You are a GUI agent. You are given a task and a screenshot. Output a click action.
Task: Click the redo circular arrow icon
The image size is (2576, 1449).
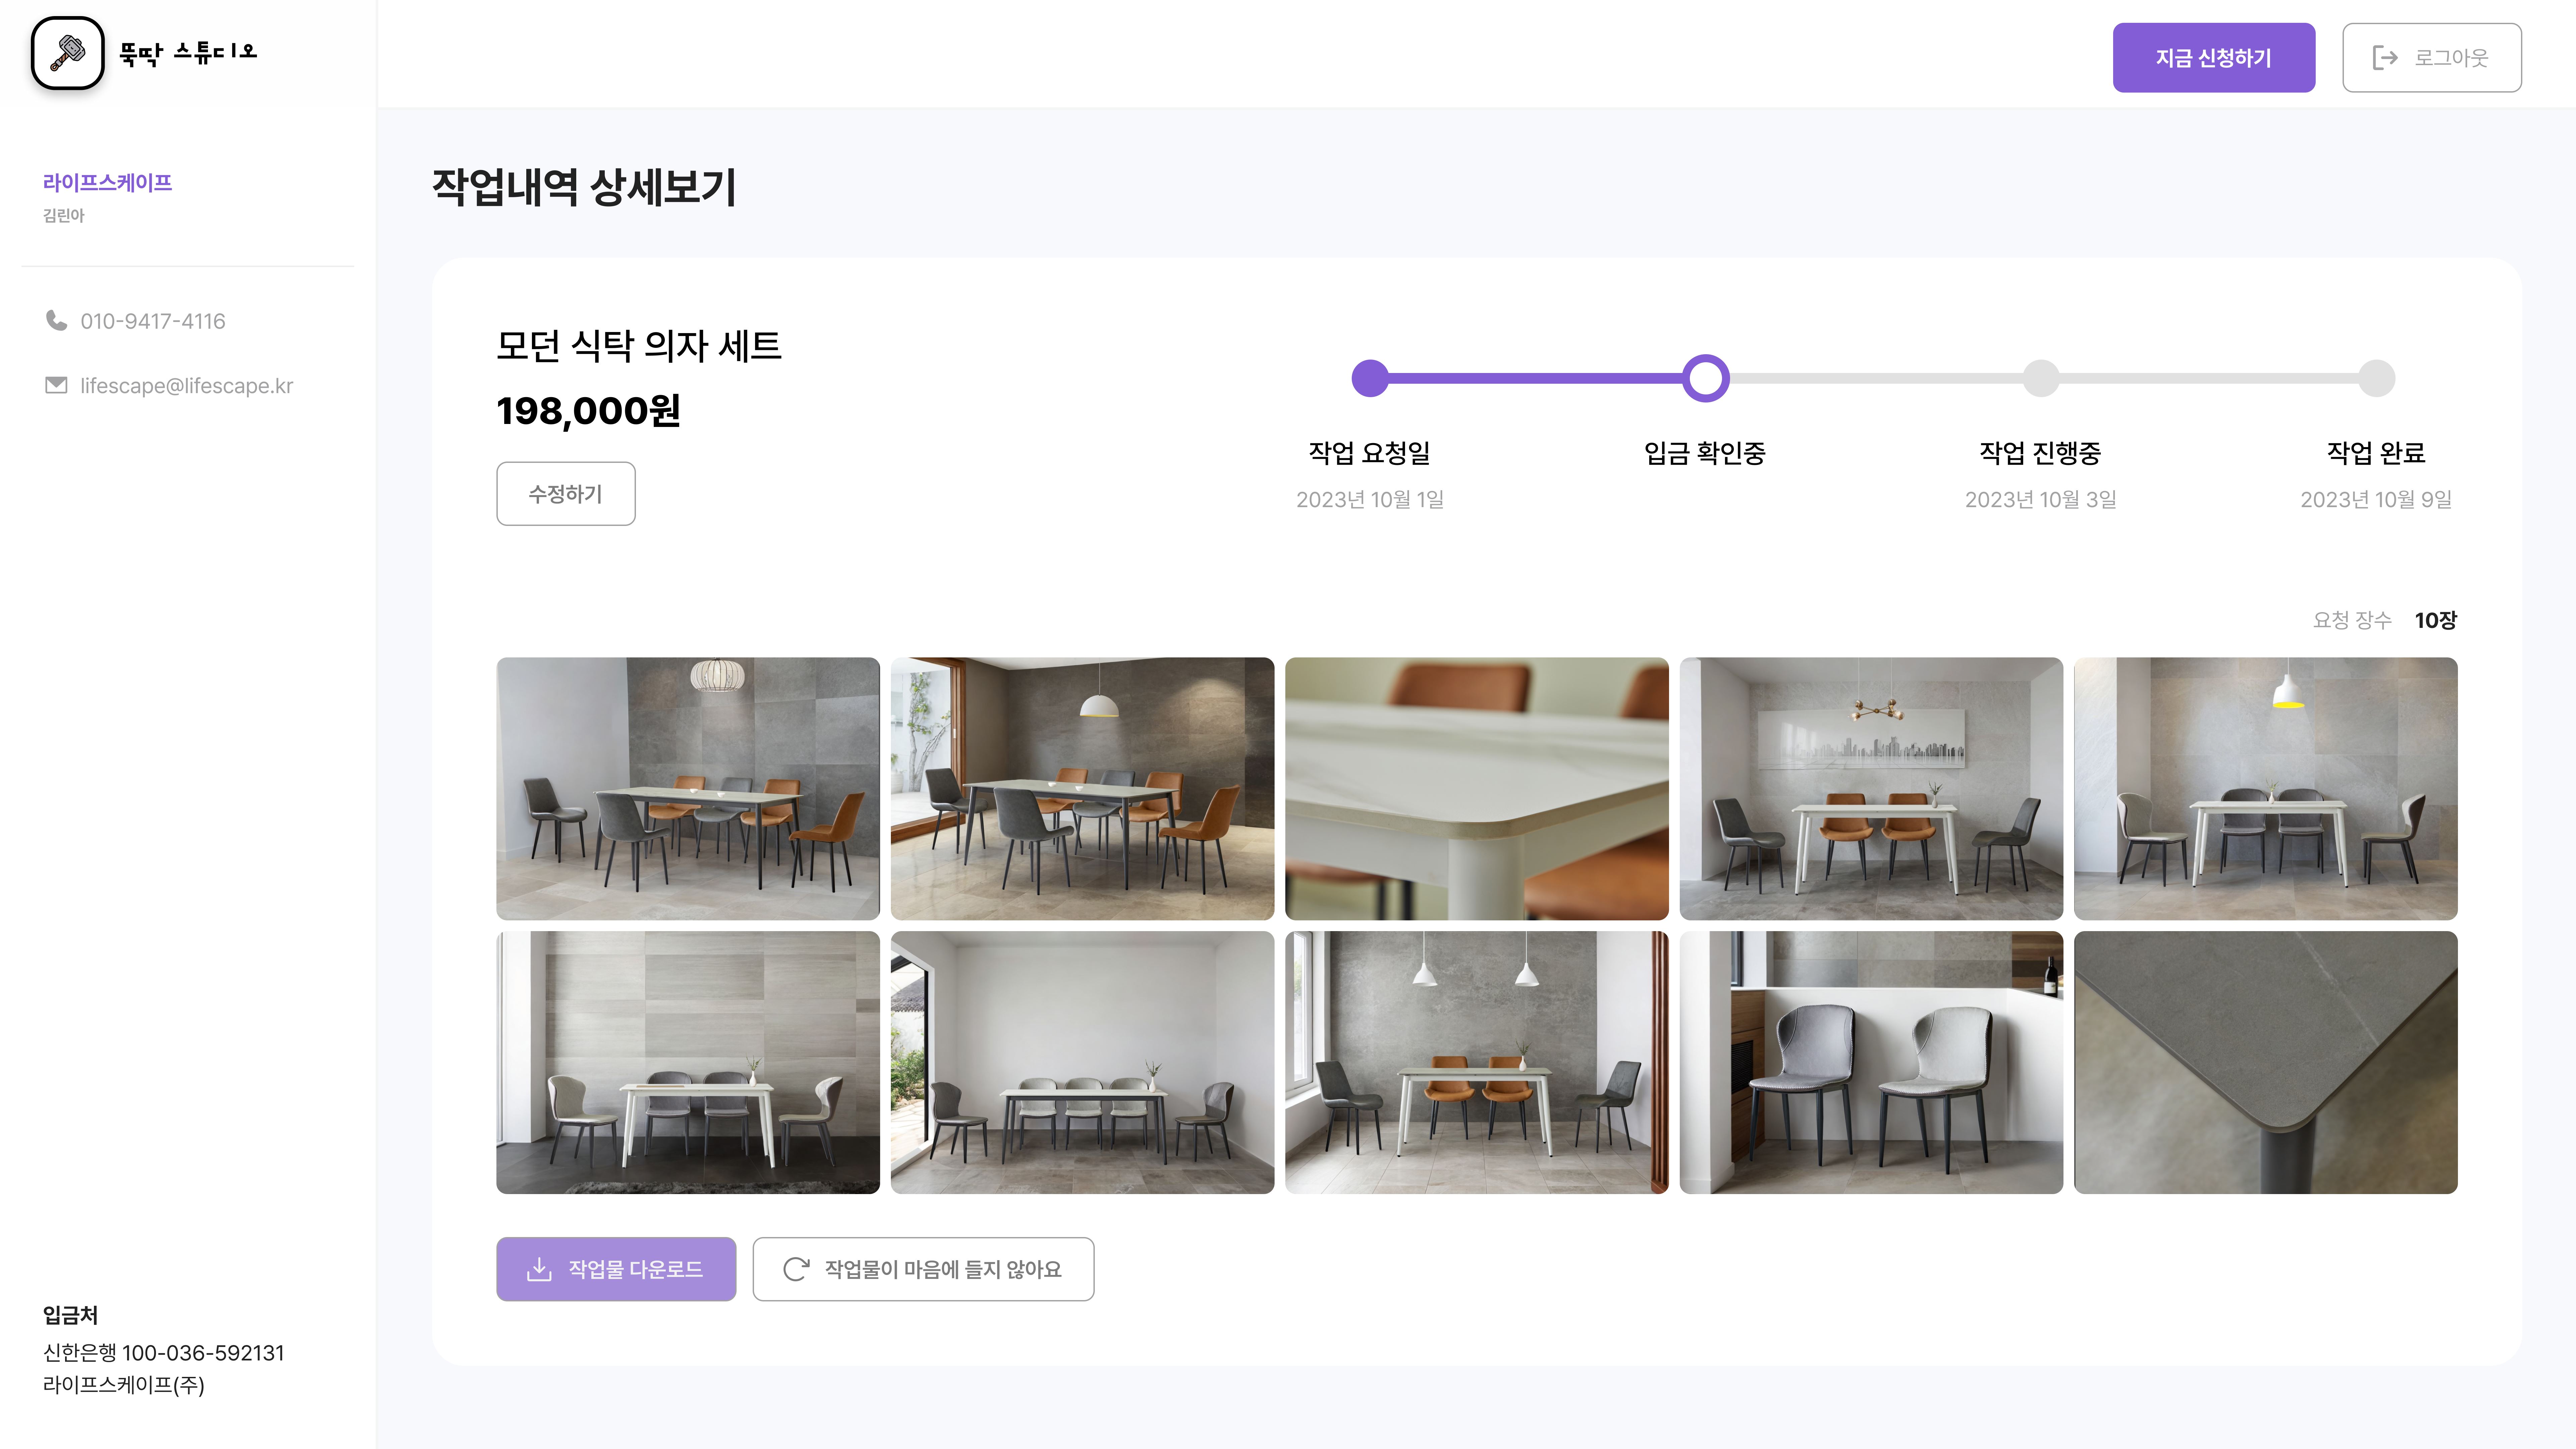click(x=796, y=1269)
